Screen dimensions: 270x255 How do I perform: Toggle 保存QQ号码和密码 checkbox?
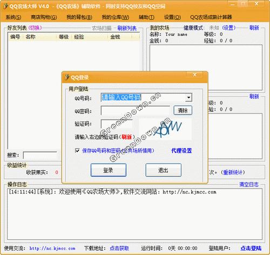[x=77, y=151]
